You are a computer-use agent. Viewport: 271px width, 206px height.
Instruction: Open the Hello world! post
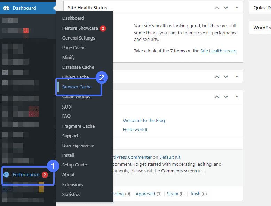(135, 129)
